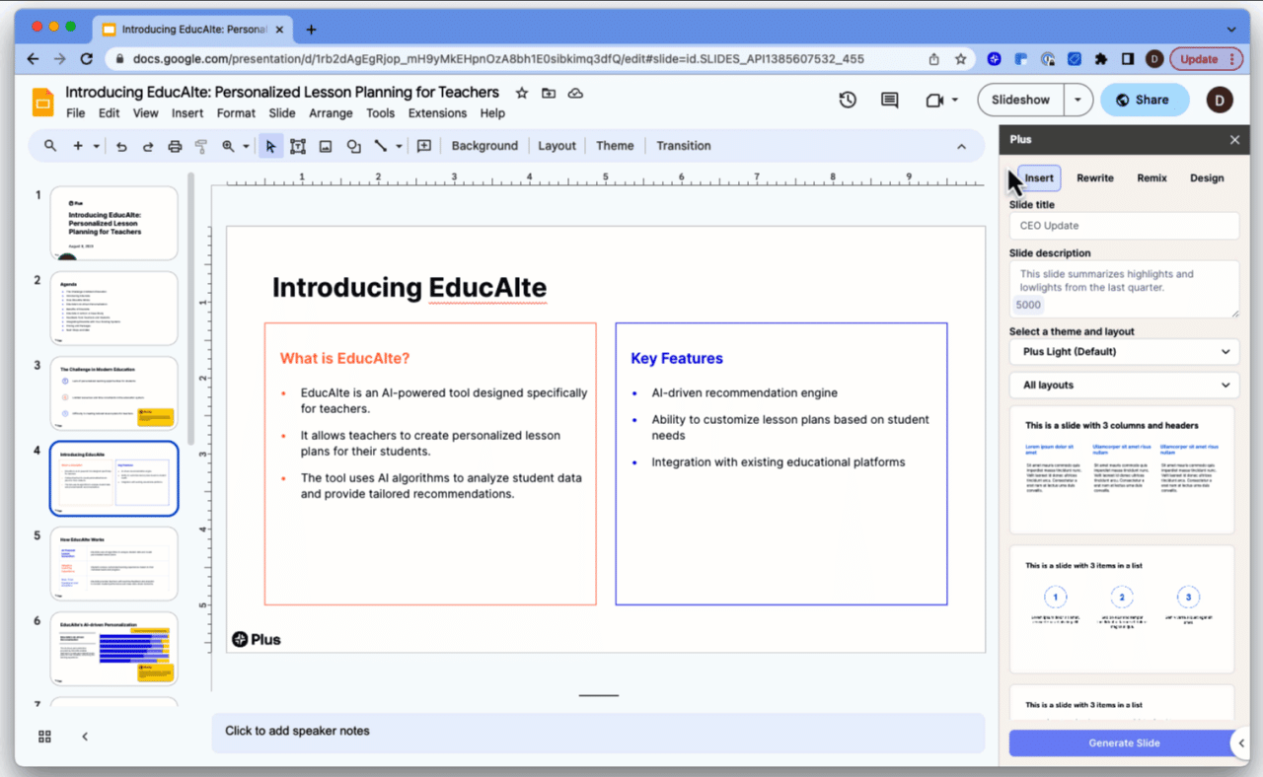Activate the paint format tool
The height and width of the screenshot is (777, 1263).
(200, 145)
